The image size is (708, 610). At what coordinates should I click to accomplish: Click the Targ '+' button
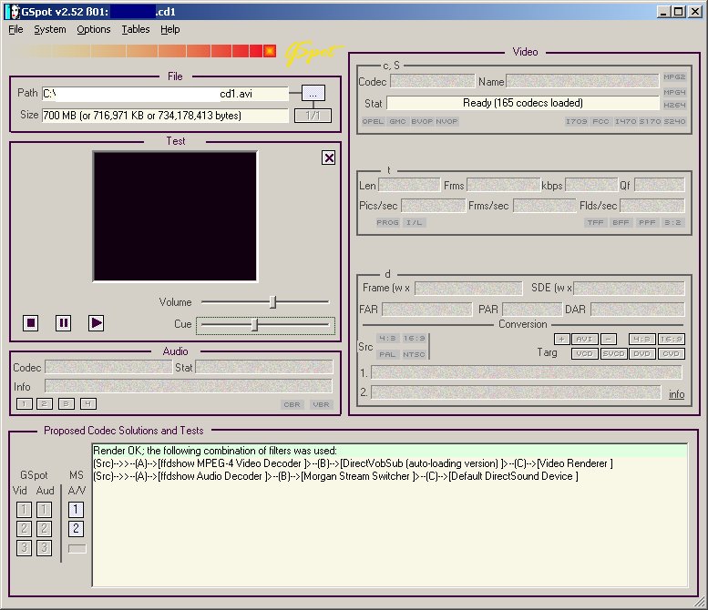561,340
